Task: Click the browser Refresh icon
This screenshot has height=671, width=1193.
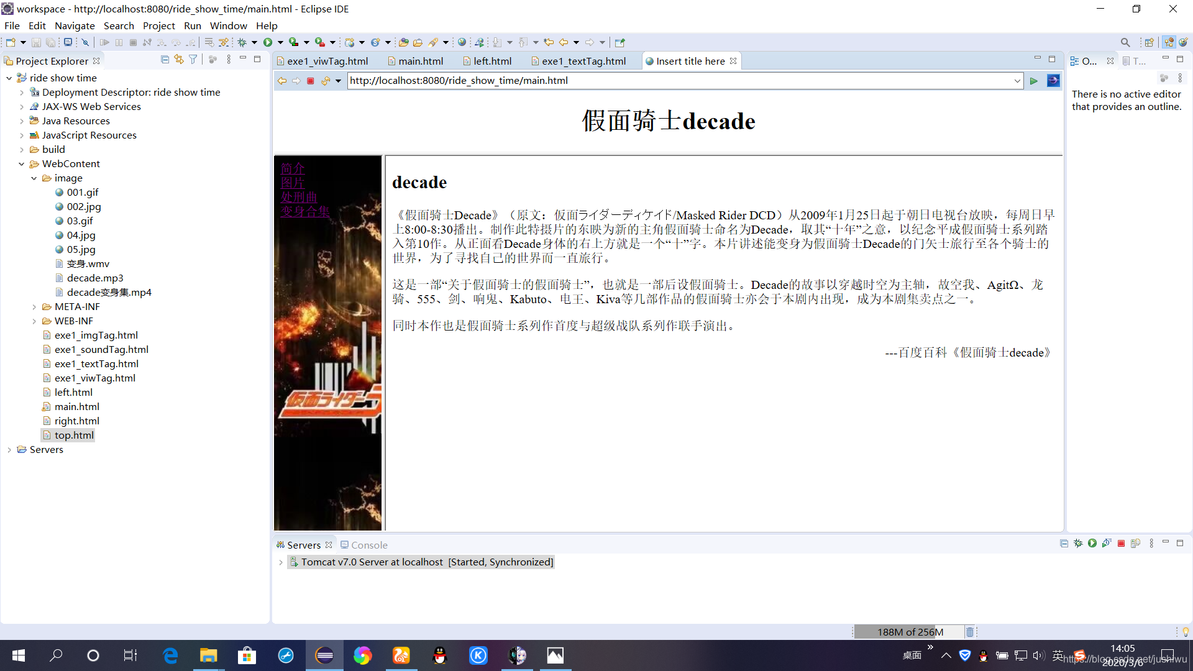Action: tap(326, 81)
